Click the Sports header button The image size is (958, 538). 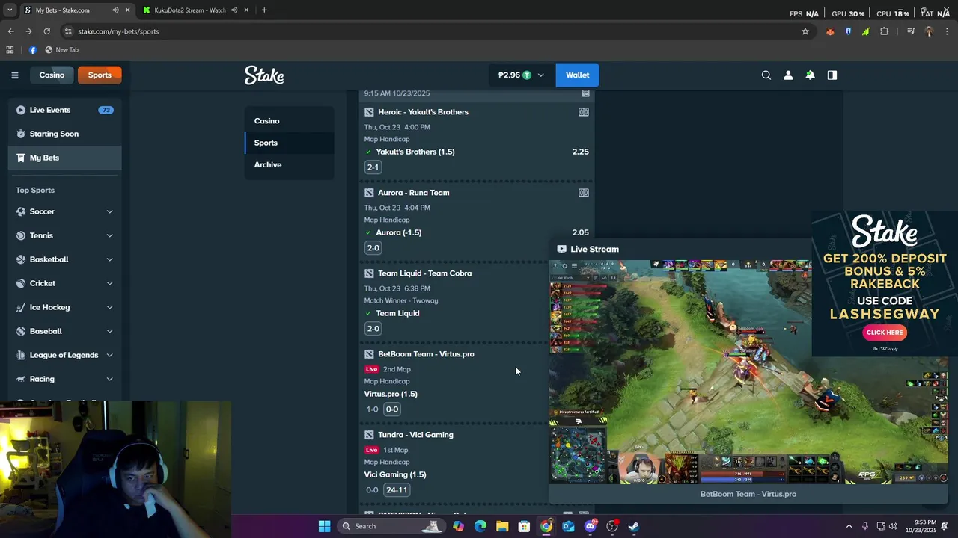tap(100, 75)
